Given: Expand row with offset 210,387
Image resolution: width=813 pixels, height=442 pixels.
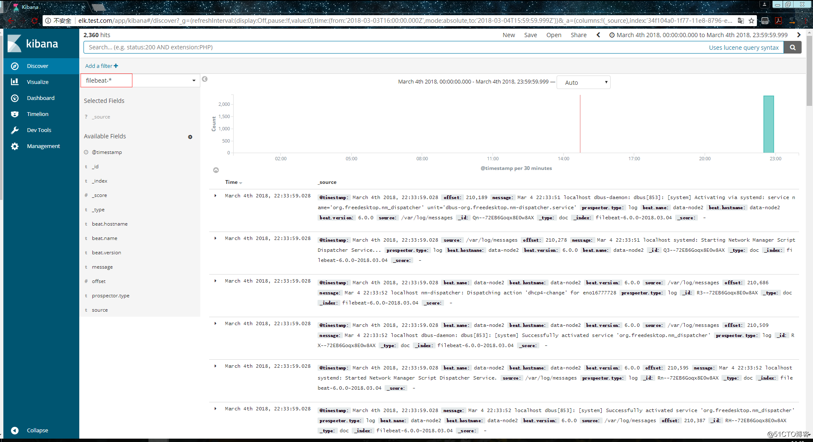Looking at the screenshot, I should click(x=215, y=409).
